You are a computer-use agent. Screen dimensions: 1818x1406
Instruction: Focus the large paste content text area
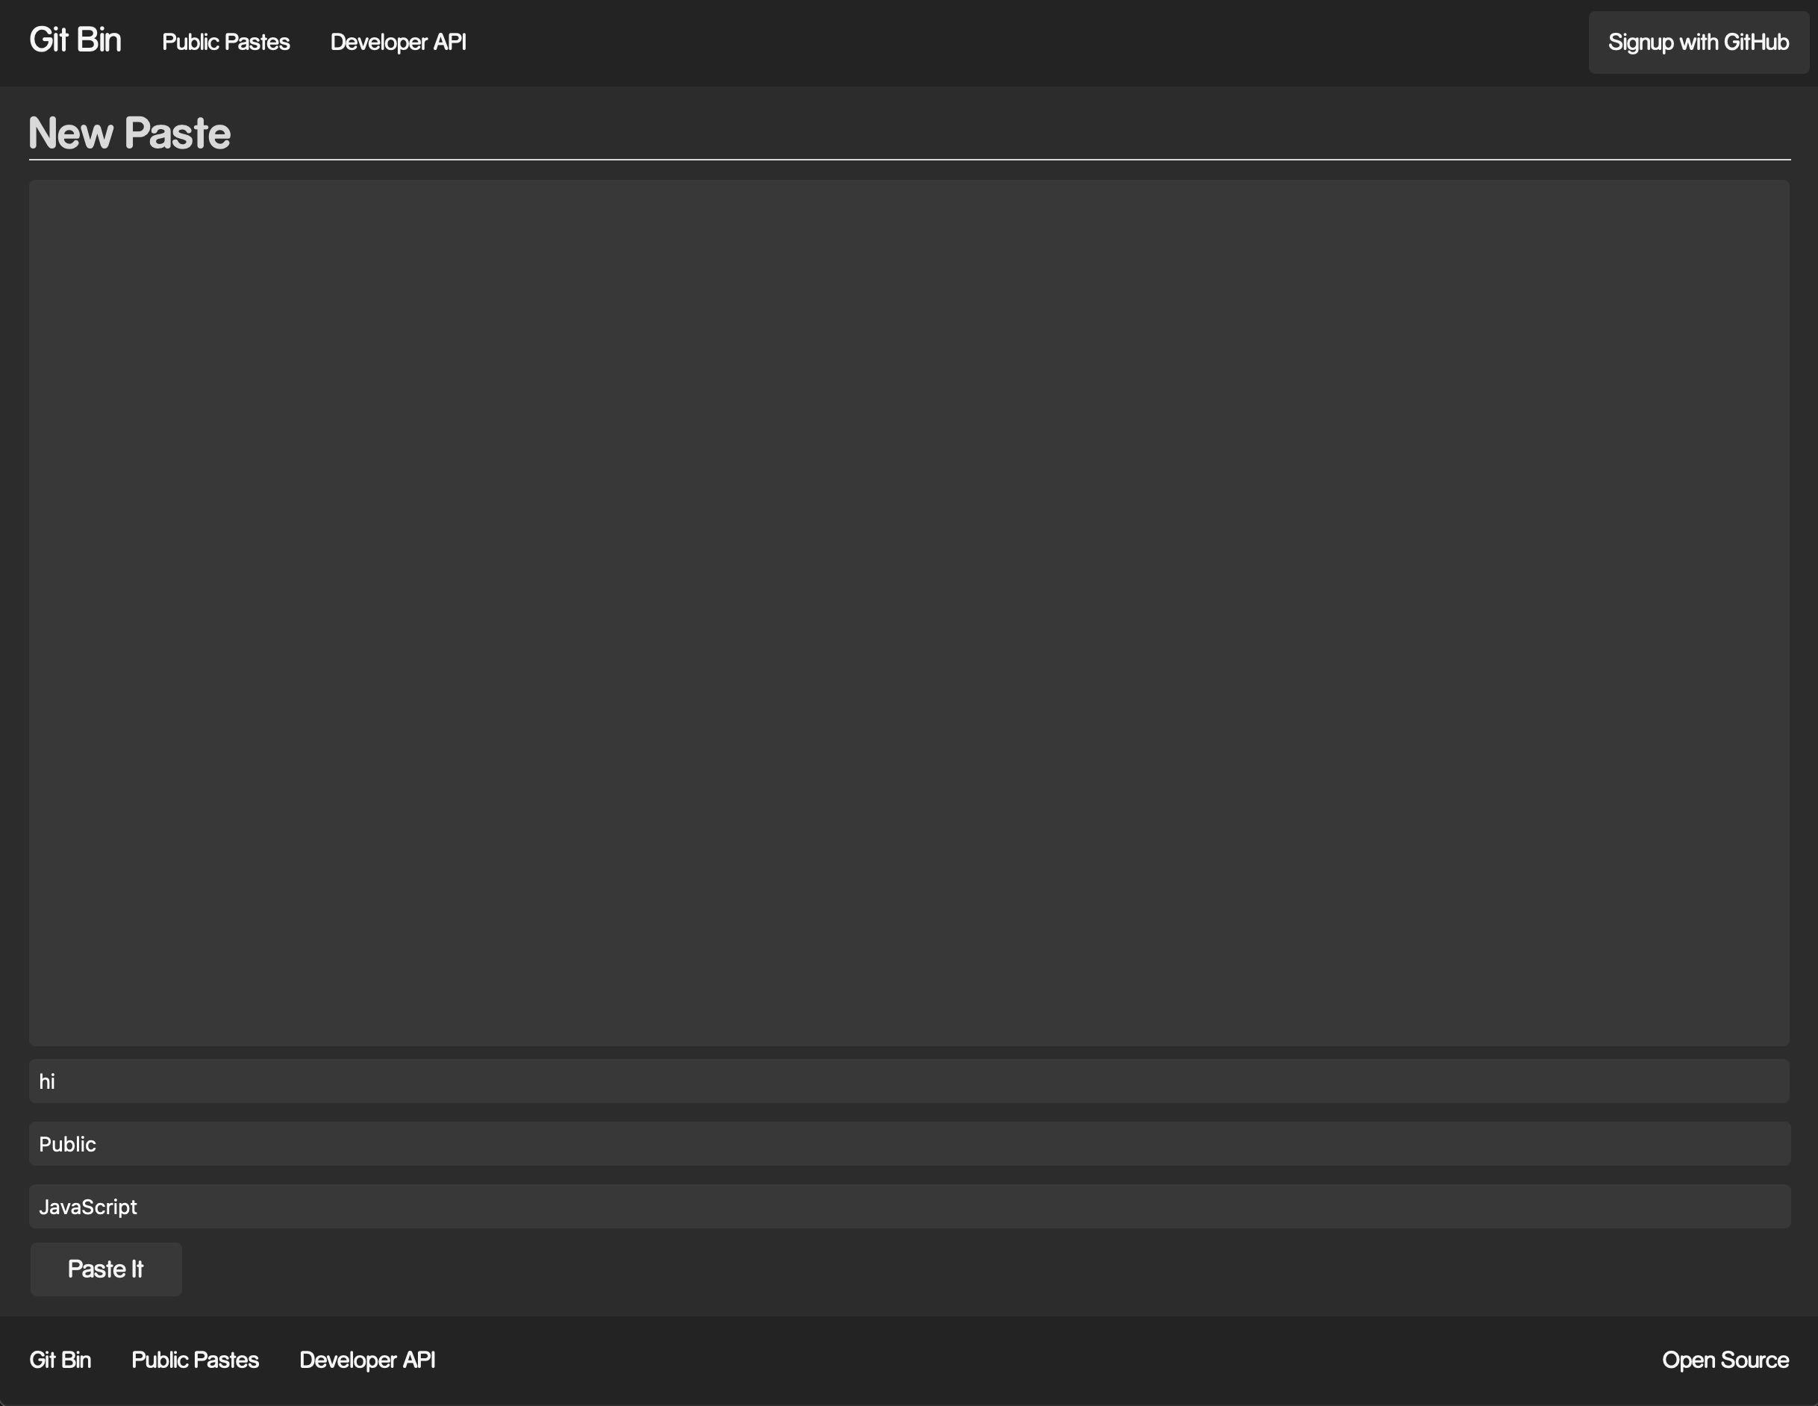(909, 613)
